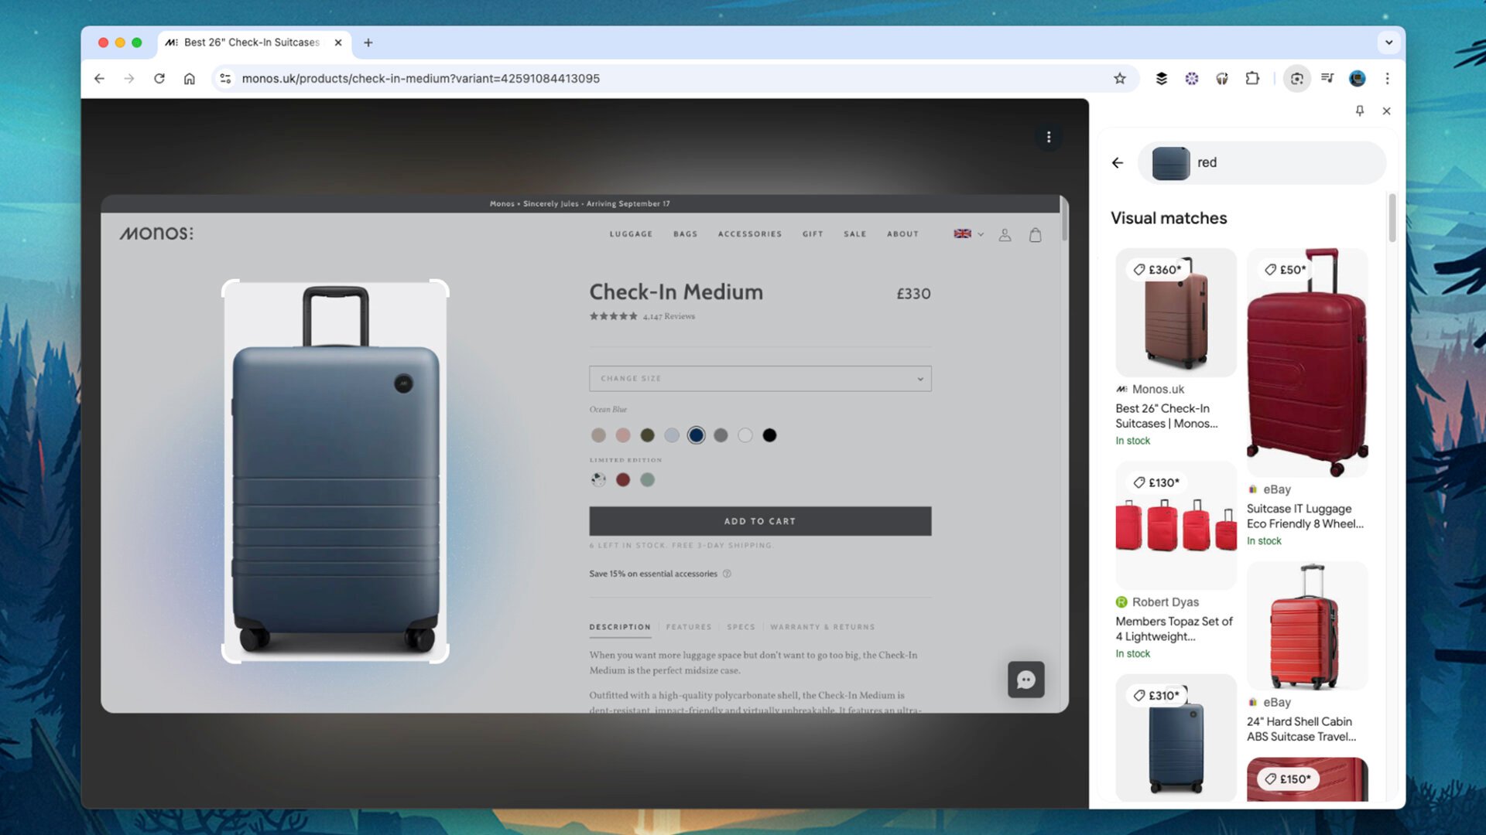Click Save 15% on essential accessories link
Viewport: 1486px width, 835px height.
click(x=653, y=573)
